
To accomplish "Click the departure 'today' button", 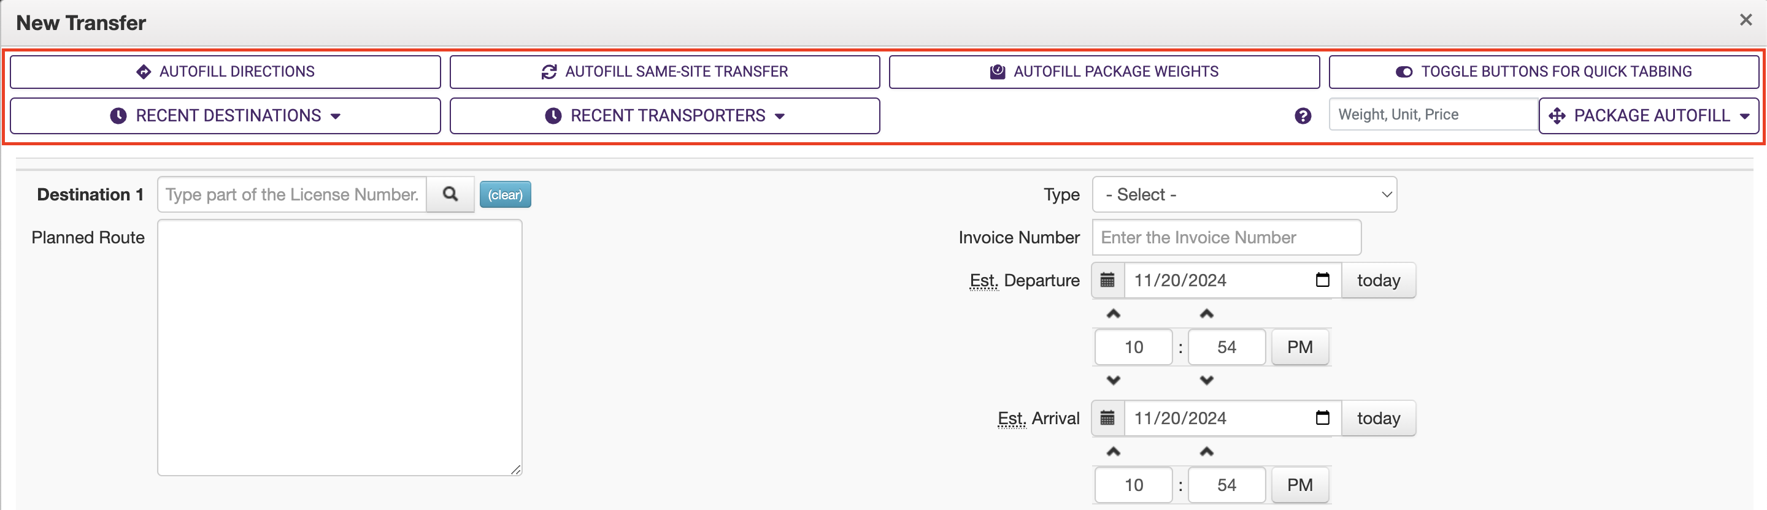I will click(x=1378, y=280).
